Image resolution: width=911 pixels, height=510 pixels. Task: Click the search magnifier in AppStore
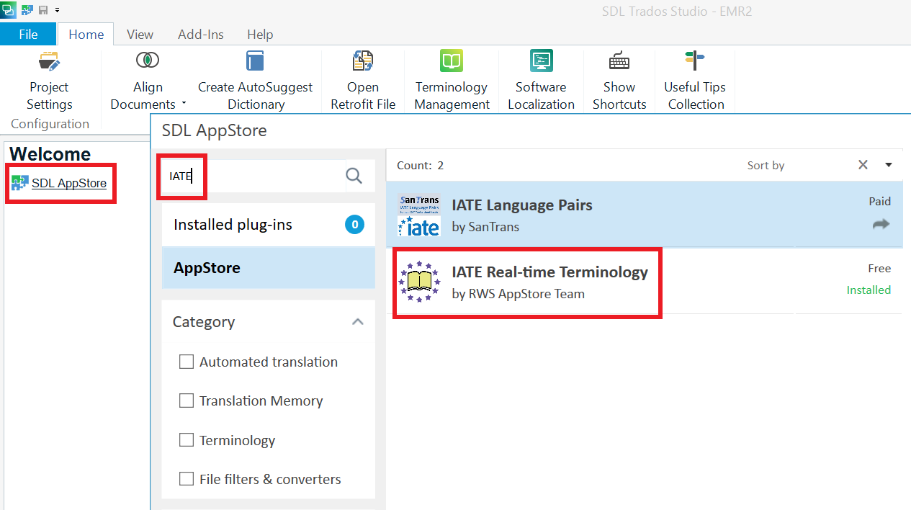click(x=354, y=176)
